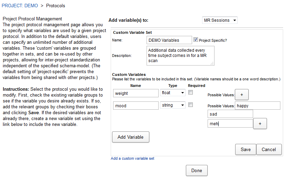The width and height of the screenshot is (289, 188).
Task: Open 'Add a custom variable set' link
Action: coord(132,159)
